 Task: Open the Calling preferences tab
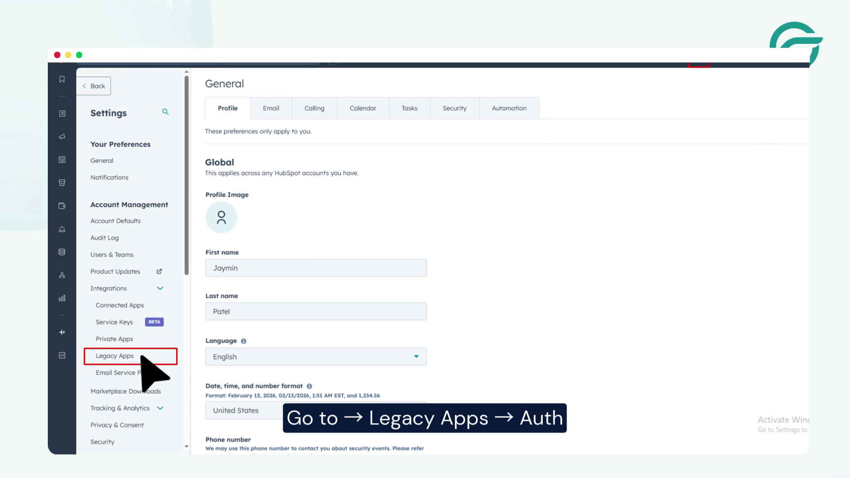click(314, 108)
